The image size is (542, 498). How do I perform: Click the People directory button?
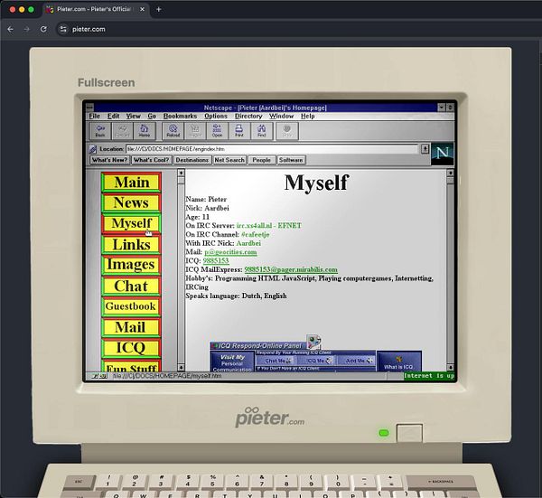click(x=262, y=160)
